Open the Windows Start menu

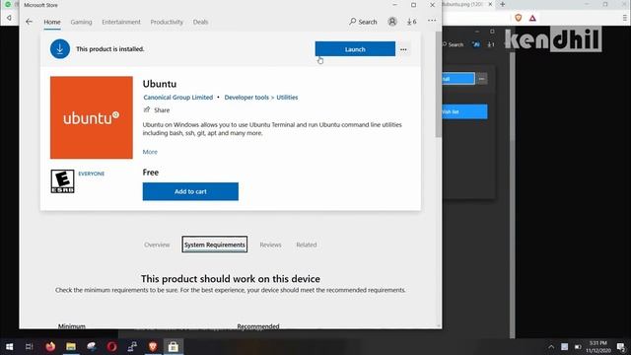coord(9,346)
